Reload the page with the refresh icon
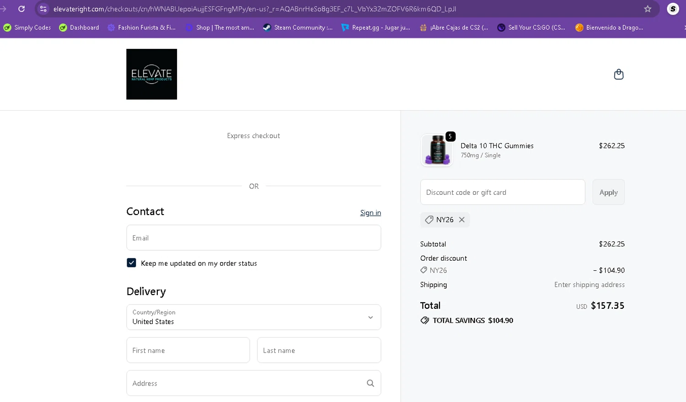The width and height of the screenshot is (686, 402). coord(21,9)
